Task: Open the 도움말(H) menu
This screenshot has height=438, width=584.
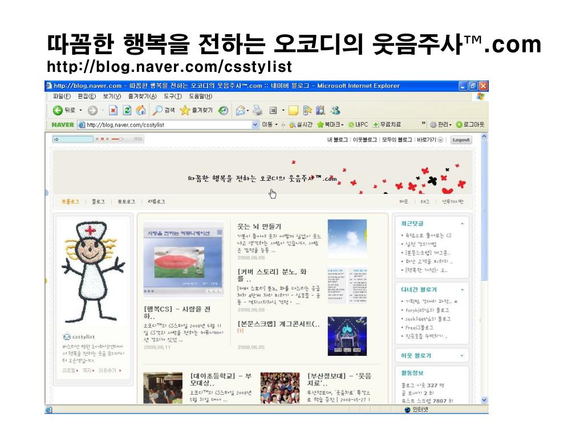Action: click(x=200, y=96)
